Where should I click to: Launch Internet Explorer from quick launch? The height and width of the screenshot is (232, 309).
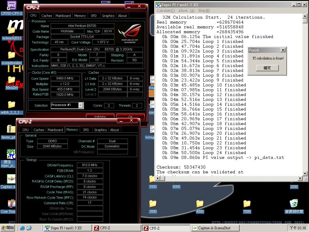tap(22, 228)
